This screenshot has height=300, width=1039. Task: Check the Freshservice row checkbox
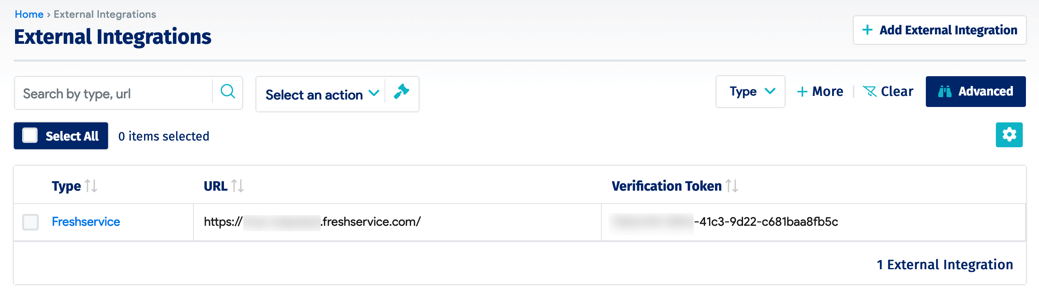point(30,221)
